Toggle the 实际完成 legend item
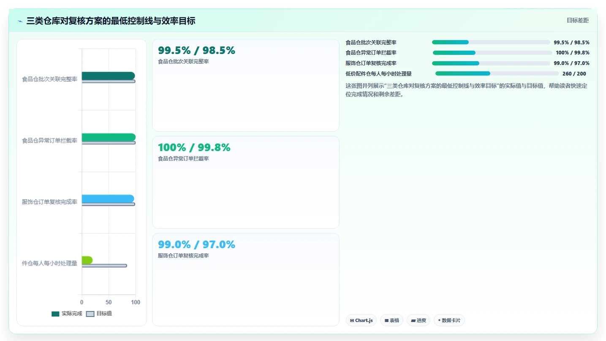Image resolution: width=606 pixels, height=341 pixels. [67, 314]
